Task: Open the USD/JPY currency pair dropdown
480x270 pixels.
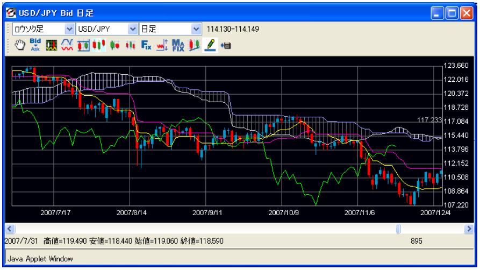Action: (106, 29)
